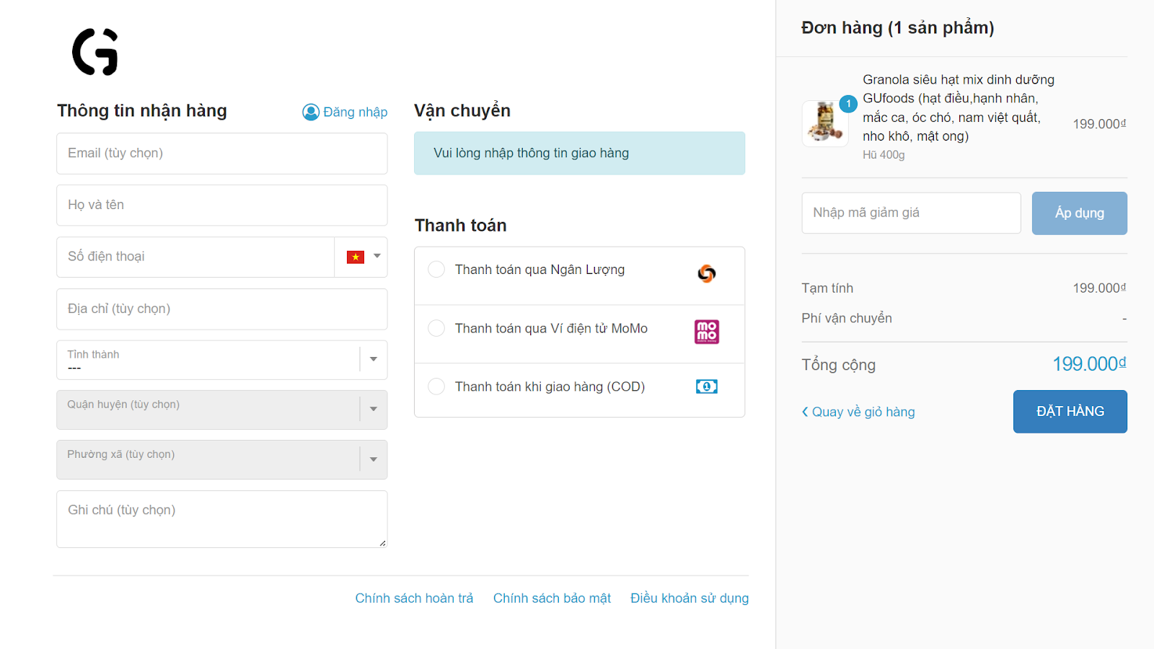Click the GUfoods G logo
The image size is (1154, 649).
coord(95,52)
